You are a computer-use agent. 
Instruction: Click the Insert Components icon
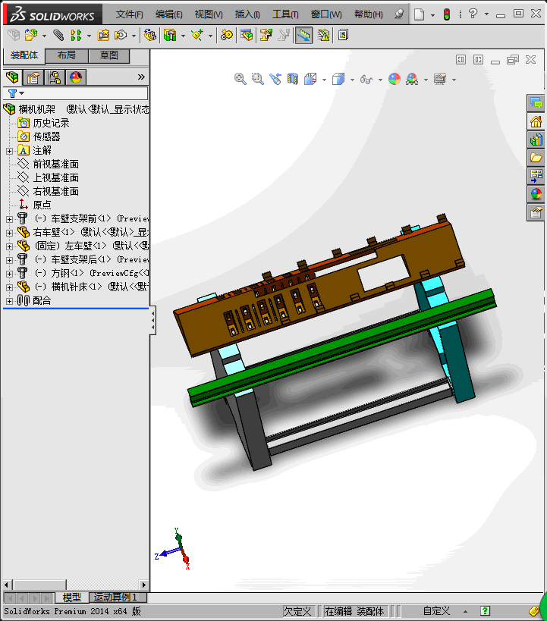31,35
